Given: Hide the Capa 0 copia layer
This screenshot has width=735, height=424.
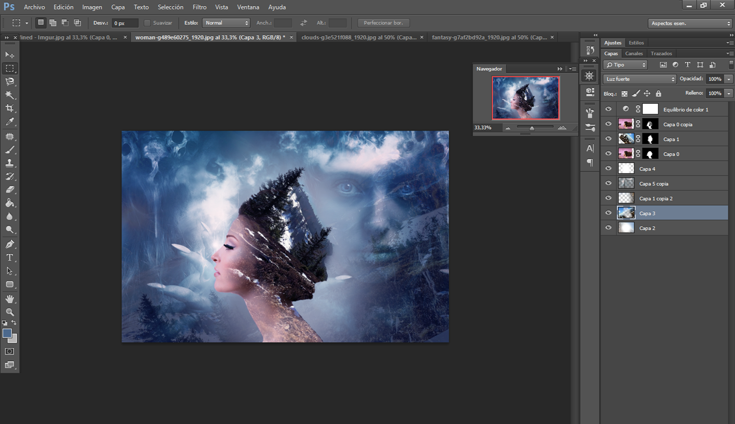Looking at the screenshot, I should [x=609, y=124].
